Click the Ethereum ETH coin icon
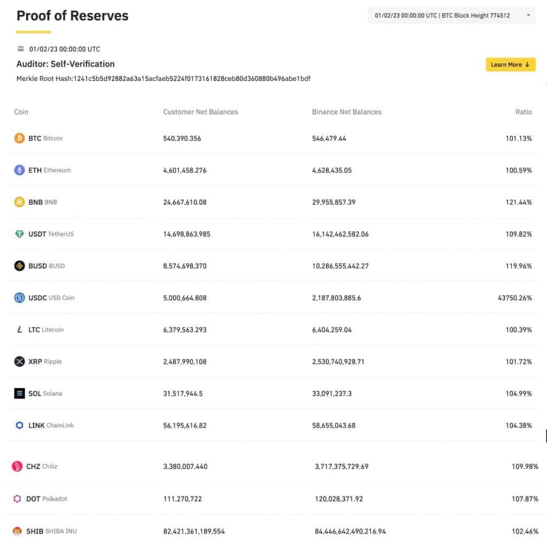 pyautogui.click(x=19, y=170)
